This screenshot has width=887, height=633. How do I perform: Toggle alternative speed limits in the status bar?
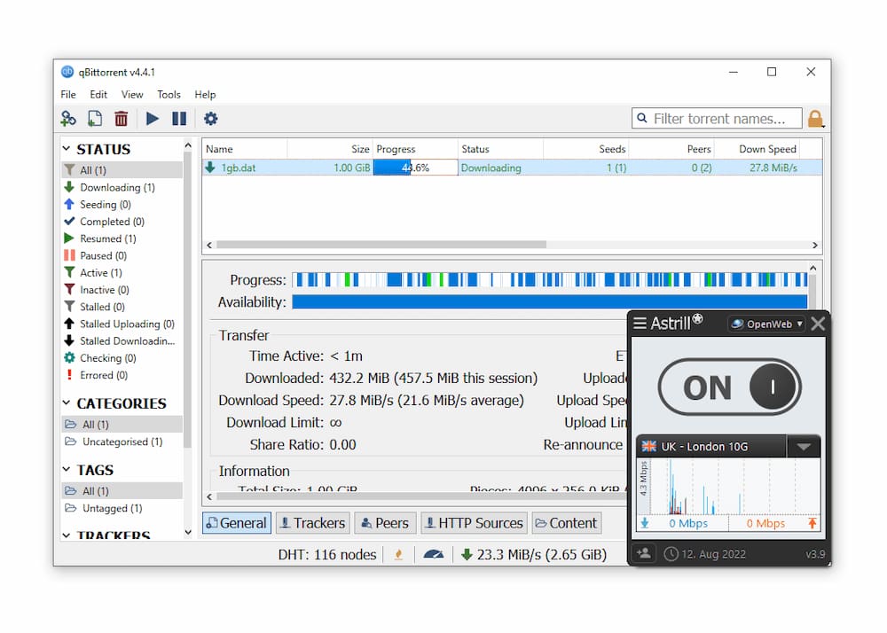[432, 554]
